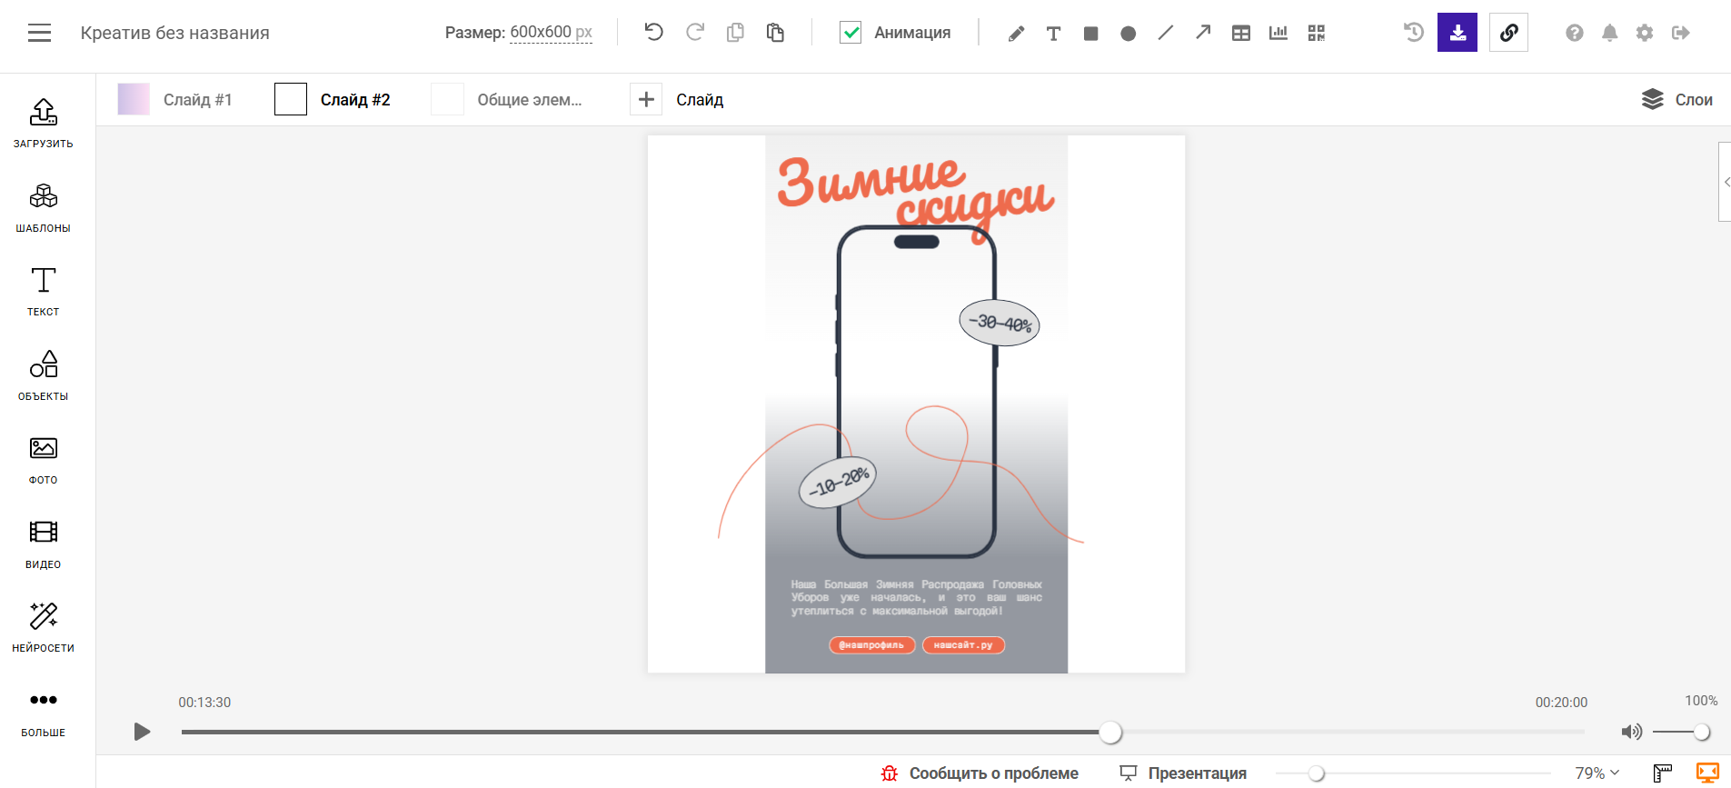
Task: Select the pencil drawing tool
Action: coord(1016,34)
